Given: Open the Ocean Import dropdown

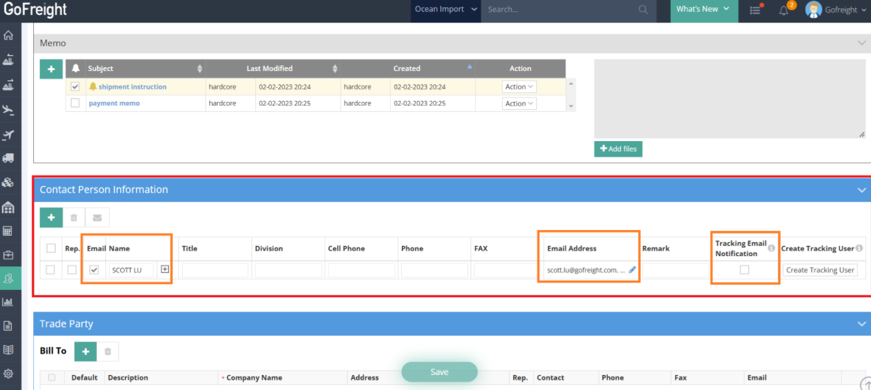Looking at the screenshot, I should 446,10.
